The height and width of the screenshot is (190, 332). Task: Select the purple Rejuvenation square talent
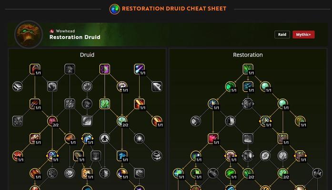coord(105,69)
